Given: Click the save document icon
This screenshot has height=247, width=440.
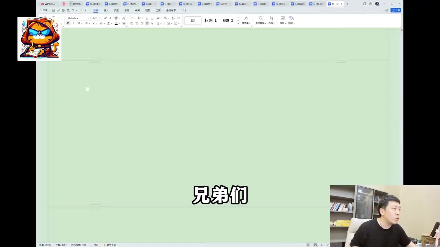Looking at the screenshot, I should click(53, 10).
